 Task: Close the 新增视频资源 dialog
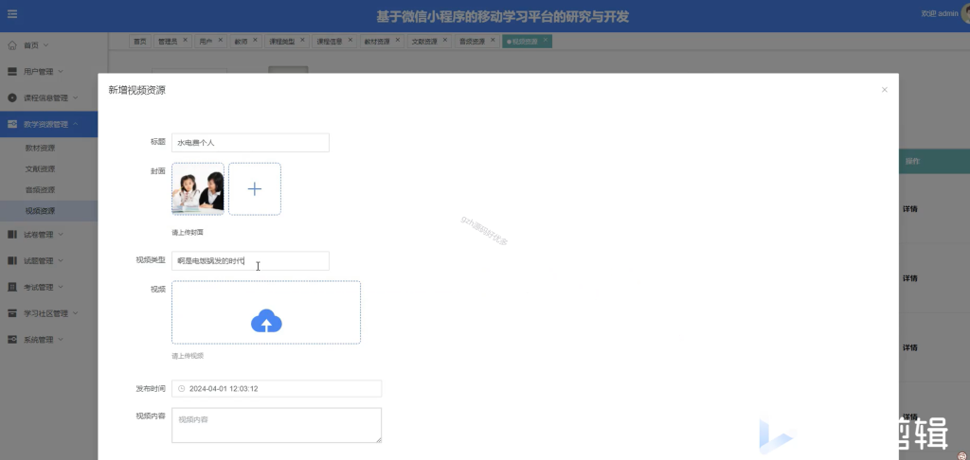885,90
